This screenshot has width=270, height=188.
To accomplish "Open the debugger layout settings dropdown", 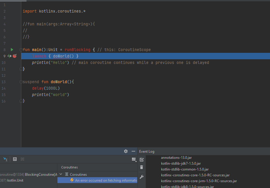I will [x=134, y=159].
